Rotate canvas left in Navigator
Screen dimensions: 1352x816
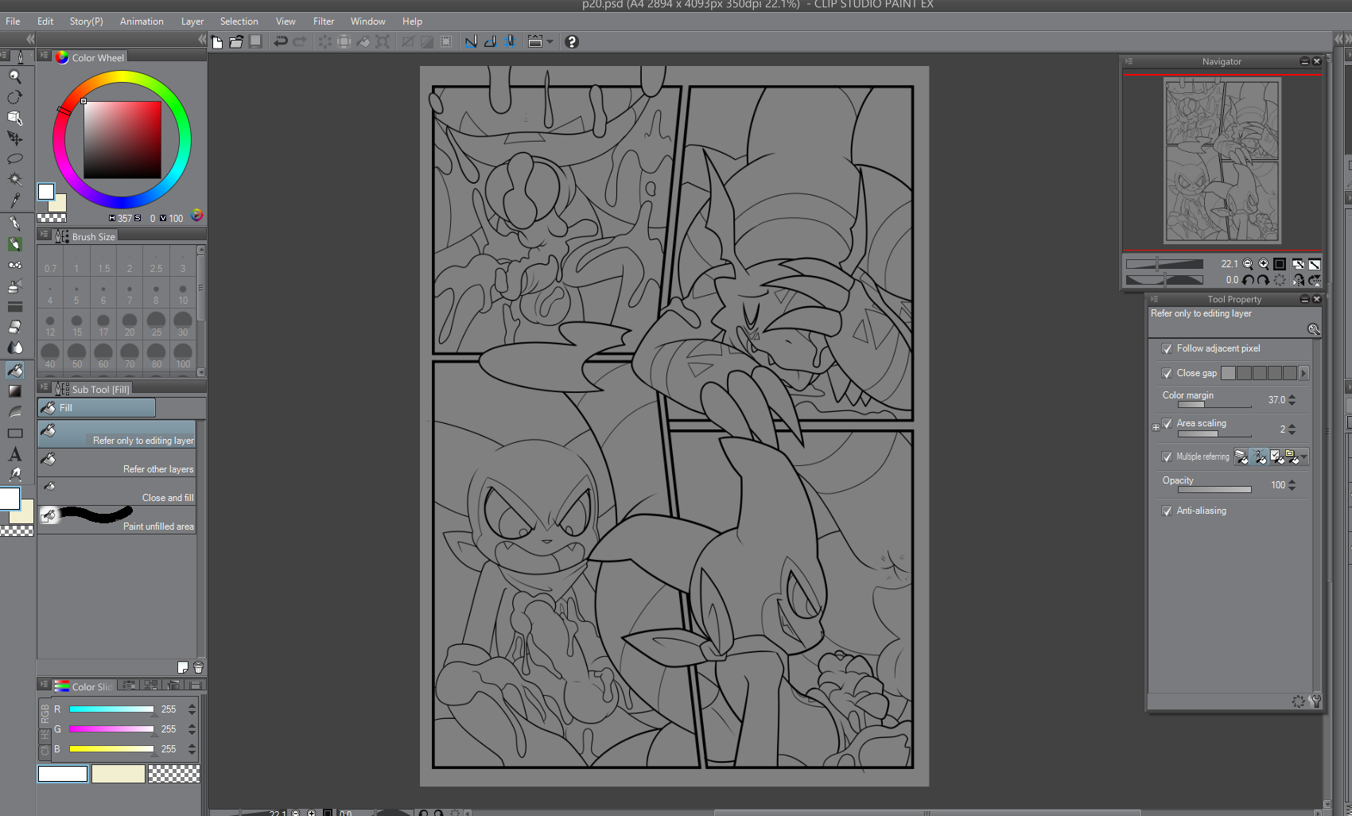(1248, 280)
